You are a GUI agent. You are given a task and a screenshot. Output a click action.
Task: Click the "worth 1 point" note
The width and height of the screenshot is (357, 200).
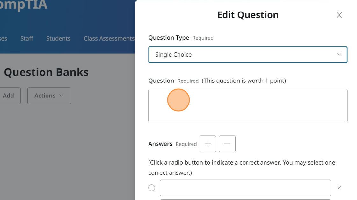pos(244,81)
